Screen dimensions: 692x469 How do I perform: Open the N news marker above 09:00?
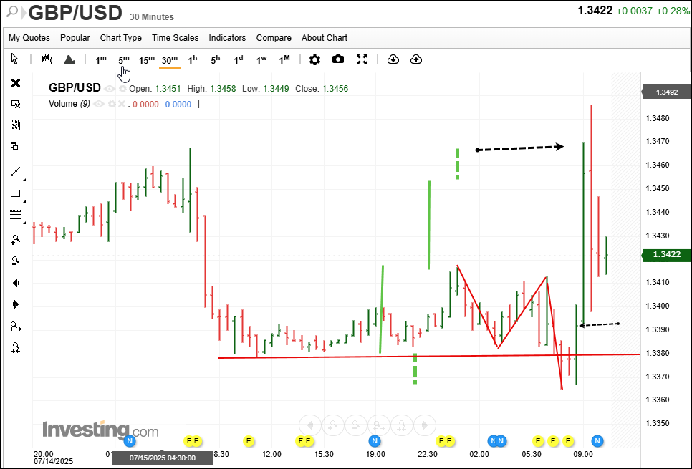(x=597, y=441)
